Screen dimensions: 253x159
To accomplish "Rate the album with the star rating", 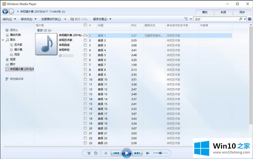I will click(66, 55).
